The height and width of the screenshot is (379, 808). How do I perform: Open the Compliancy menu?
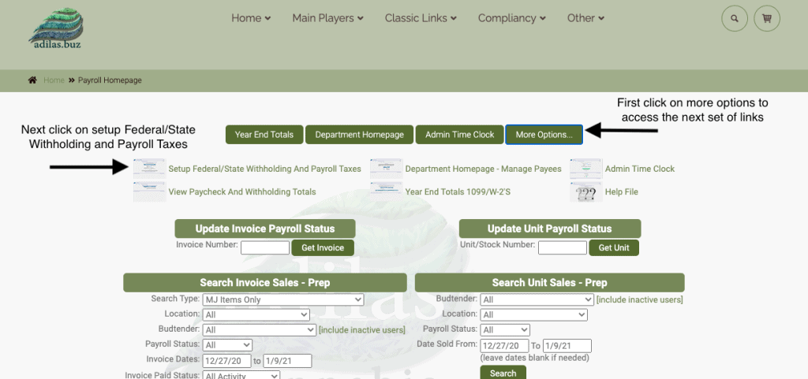tap(511, 18)
